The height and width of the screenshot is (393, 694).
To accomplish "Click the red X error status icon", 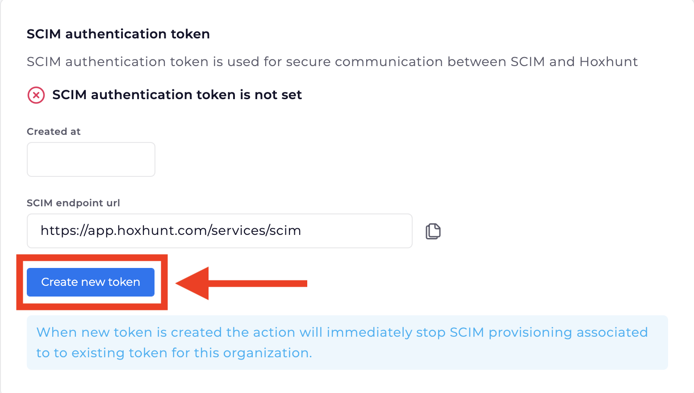I will coord(36,95).
